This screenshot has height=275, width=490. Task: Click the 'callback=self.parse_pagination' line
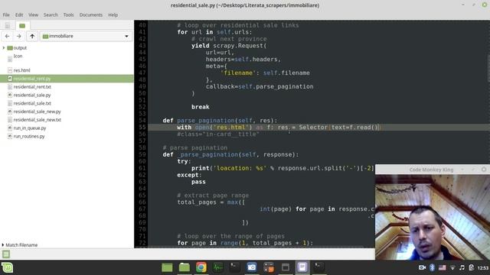pos(260,86)
